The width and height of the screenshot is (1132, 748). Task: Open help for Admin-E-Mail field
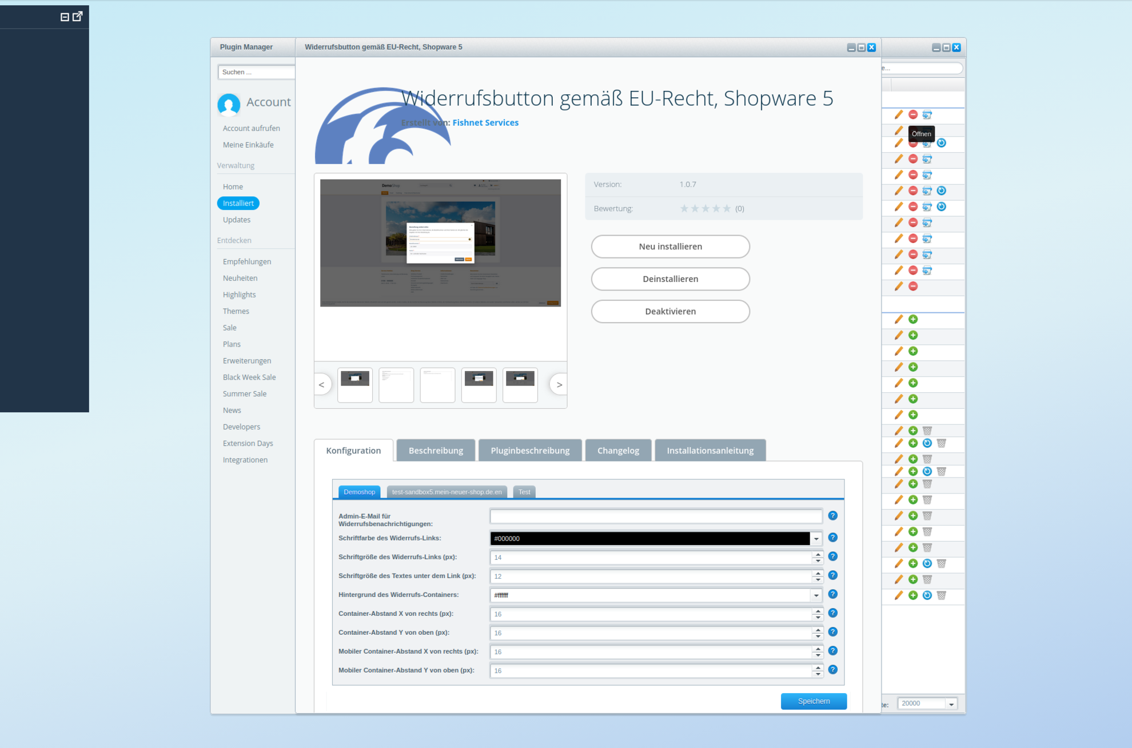click(833, 516)
